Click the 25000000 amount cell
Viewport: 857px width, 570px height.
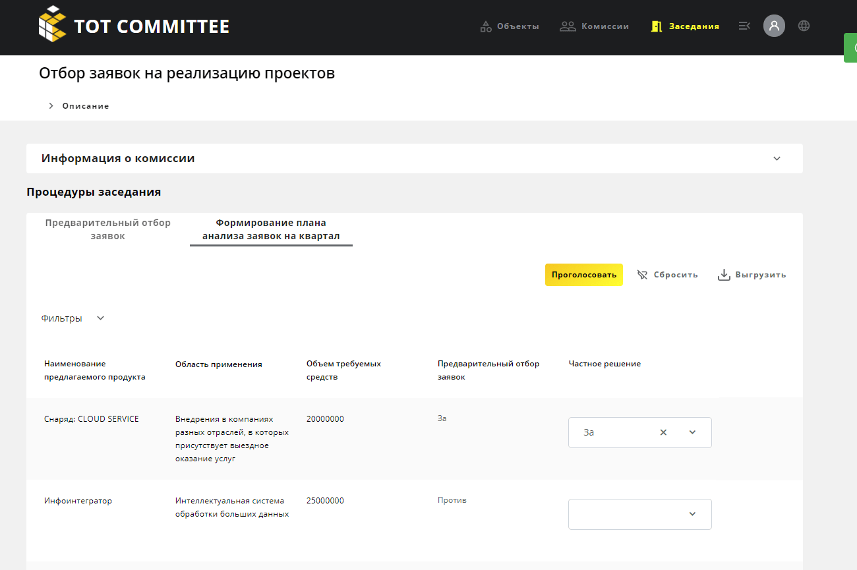tap(325, 501)
